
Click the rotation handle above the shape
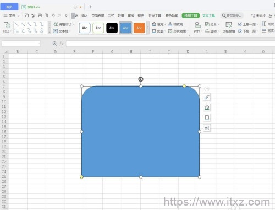pyautogui.click(x=141, y=79)
